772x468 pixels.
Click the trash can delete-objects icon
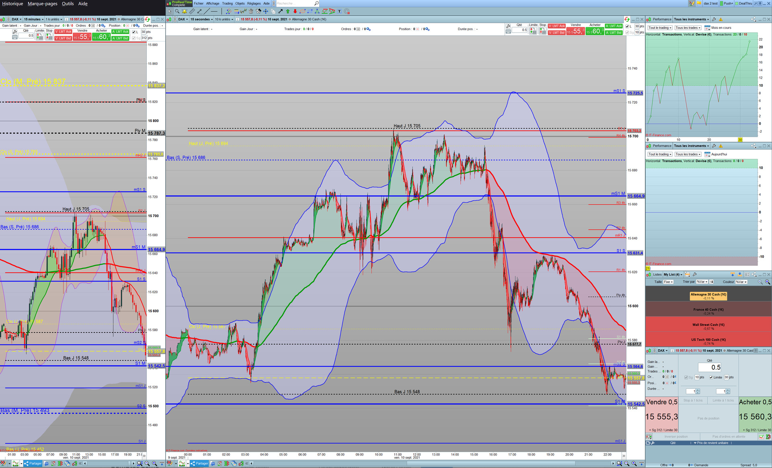[x=251, y=11]
